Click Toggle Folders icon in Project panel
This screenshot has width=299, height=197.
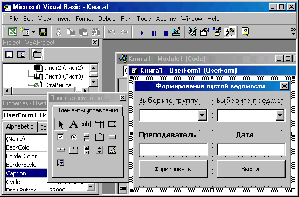click(x=37, y=54)
